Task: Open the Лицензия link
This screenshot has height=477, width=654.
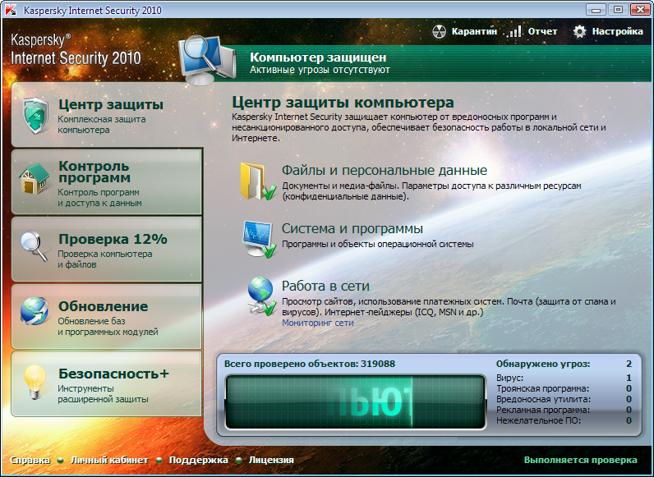Action: [271, 460]
